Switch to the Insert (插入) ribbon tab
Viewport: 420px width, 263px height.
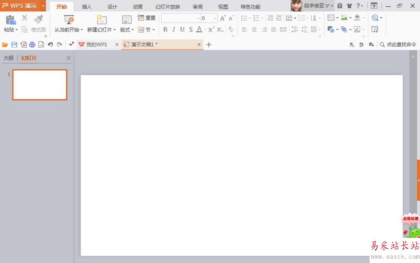[87, 7]
